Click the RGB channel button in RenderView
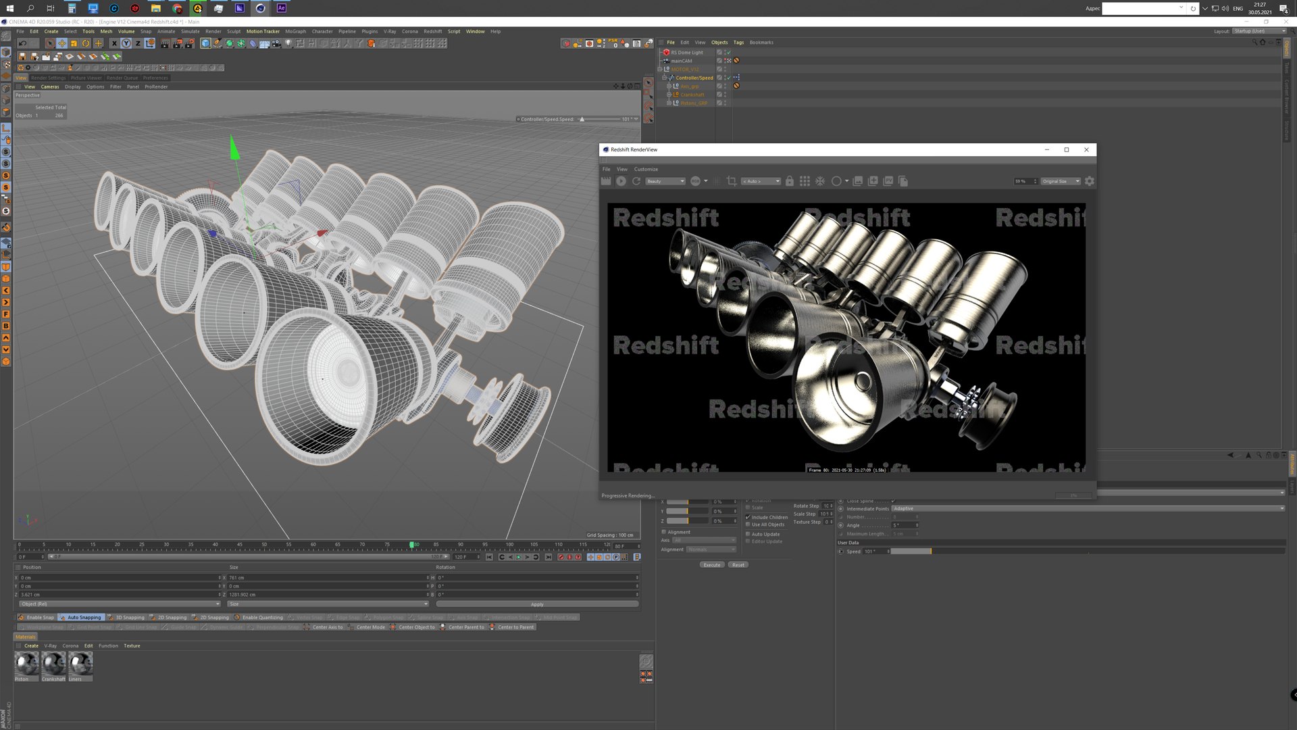This screenshot has height=730, width=1297. click(695, 181)
